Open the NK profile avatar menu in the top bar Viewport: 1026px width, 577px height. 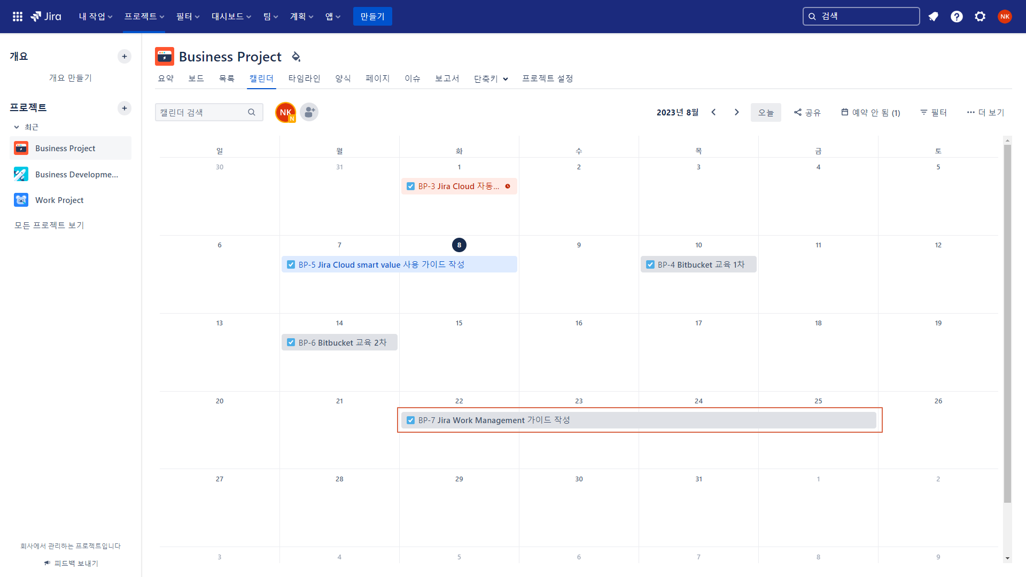(1005, 17)
